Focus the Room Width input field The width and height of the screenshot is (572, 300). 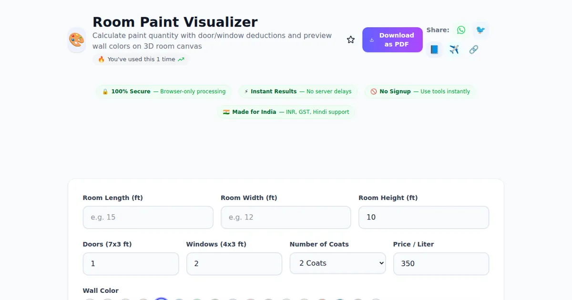(286, 217)
